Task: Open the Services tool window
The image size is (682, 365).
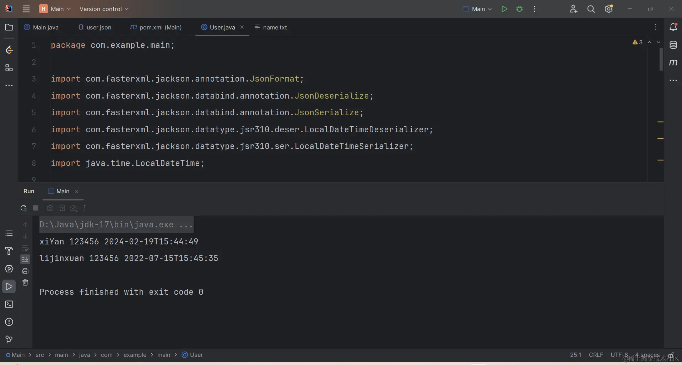Action: [x=9, y=269]
